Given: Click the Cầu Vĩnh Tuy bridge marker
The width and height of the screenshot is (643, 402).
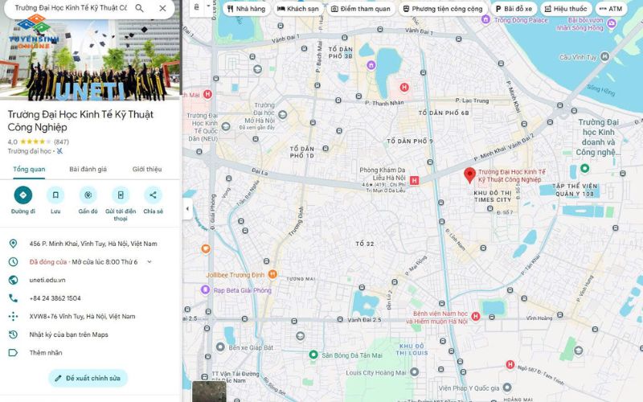Looking at the screenshot, I should coord(605,56).
